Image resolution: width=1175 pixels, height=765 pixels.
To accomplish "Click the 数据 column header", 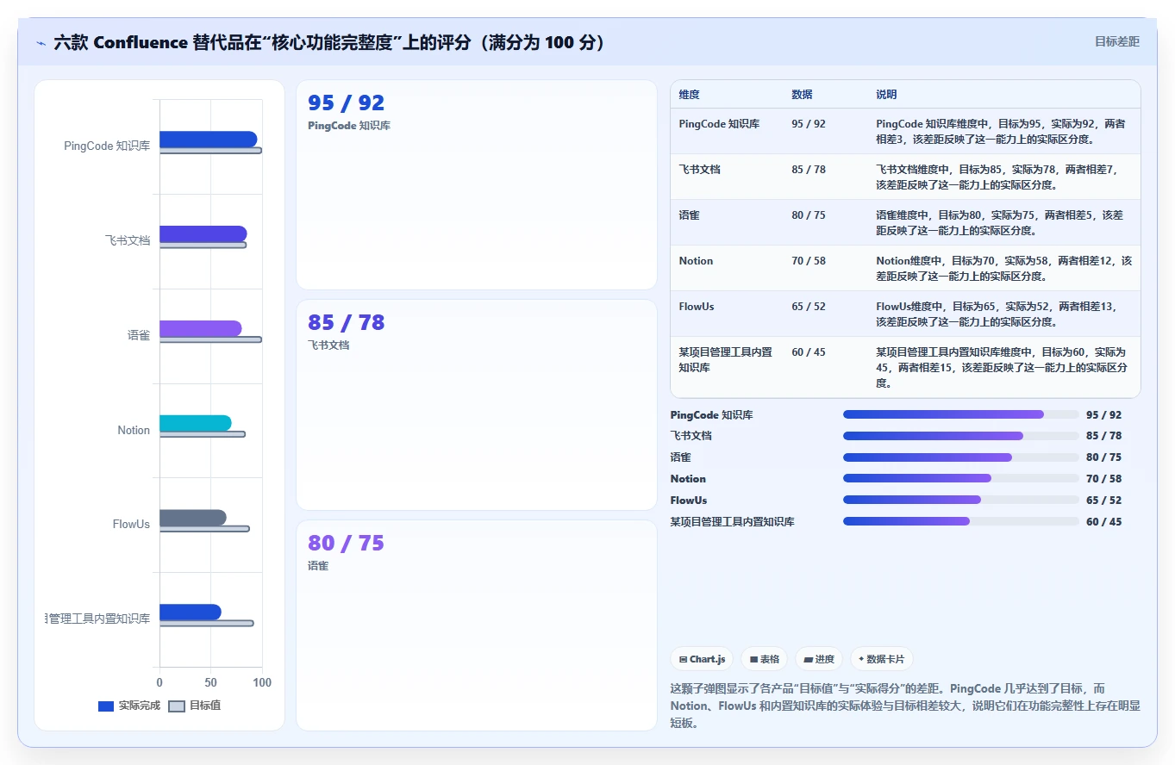I will coord(802,94).
